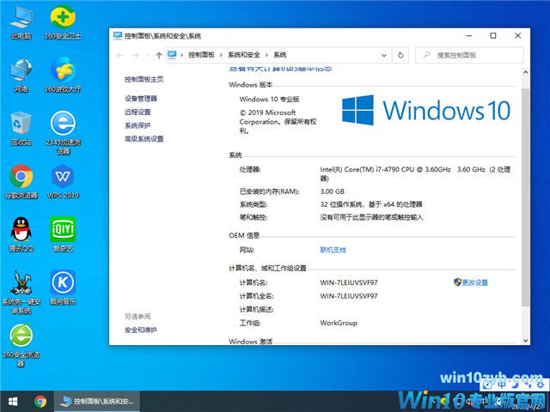
Task: Launch 360游戏大厅 desktop icon
Action: (63, 76)
